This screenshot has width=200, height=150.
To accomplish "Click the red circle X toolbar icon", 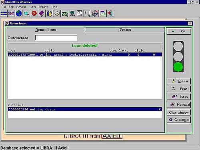I will click(34, 14).
